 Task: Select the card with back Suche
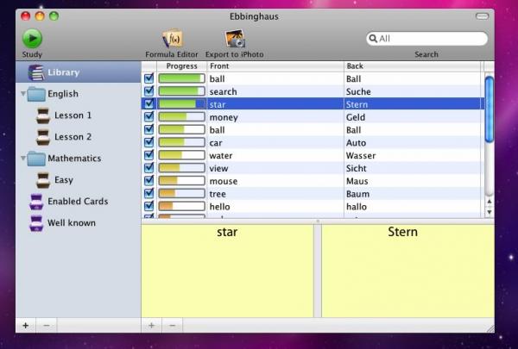pos(358,91)
